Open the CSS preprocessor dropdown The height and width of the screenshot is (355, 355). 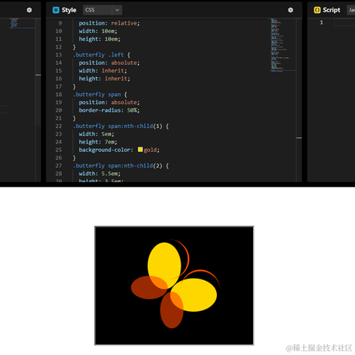click(103, 10)
